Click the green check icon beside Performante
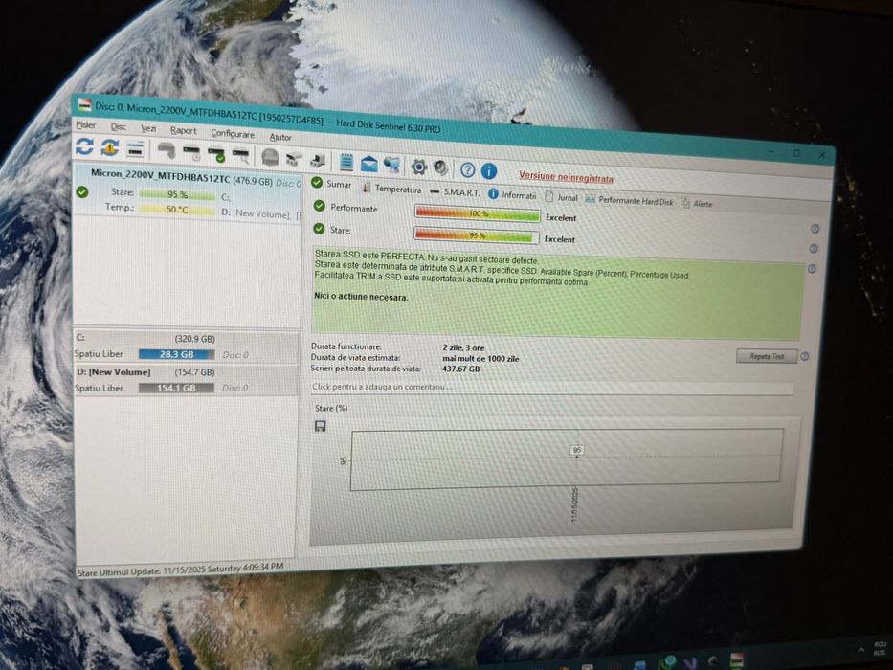The image size is (893, 670). click(320, 205)
